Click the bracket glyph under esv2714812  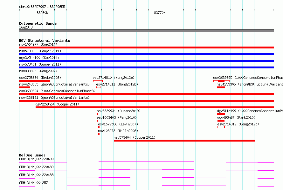click(221, 127)
